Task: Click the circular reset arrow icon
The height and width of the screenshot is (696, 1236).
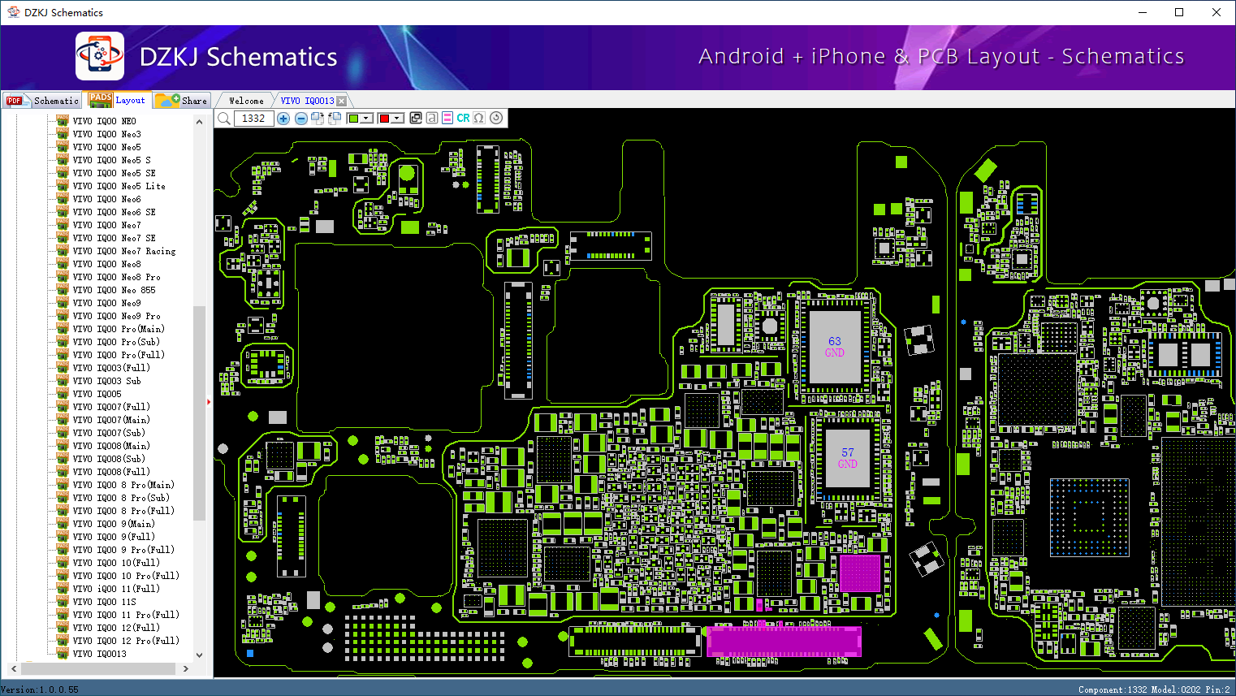Action: pyautogui.click(x=496, y=119)
